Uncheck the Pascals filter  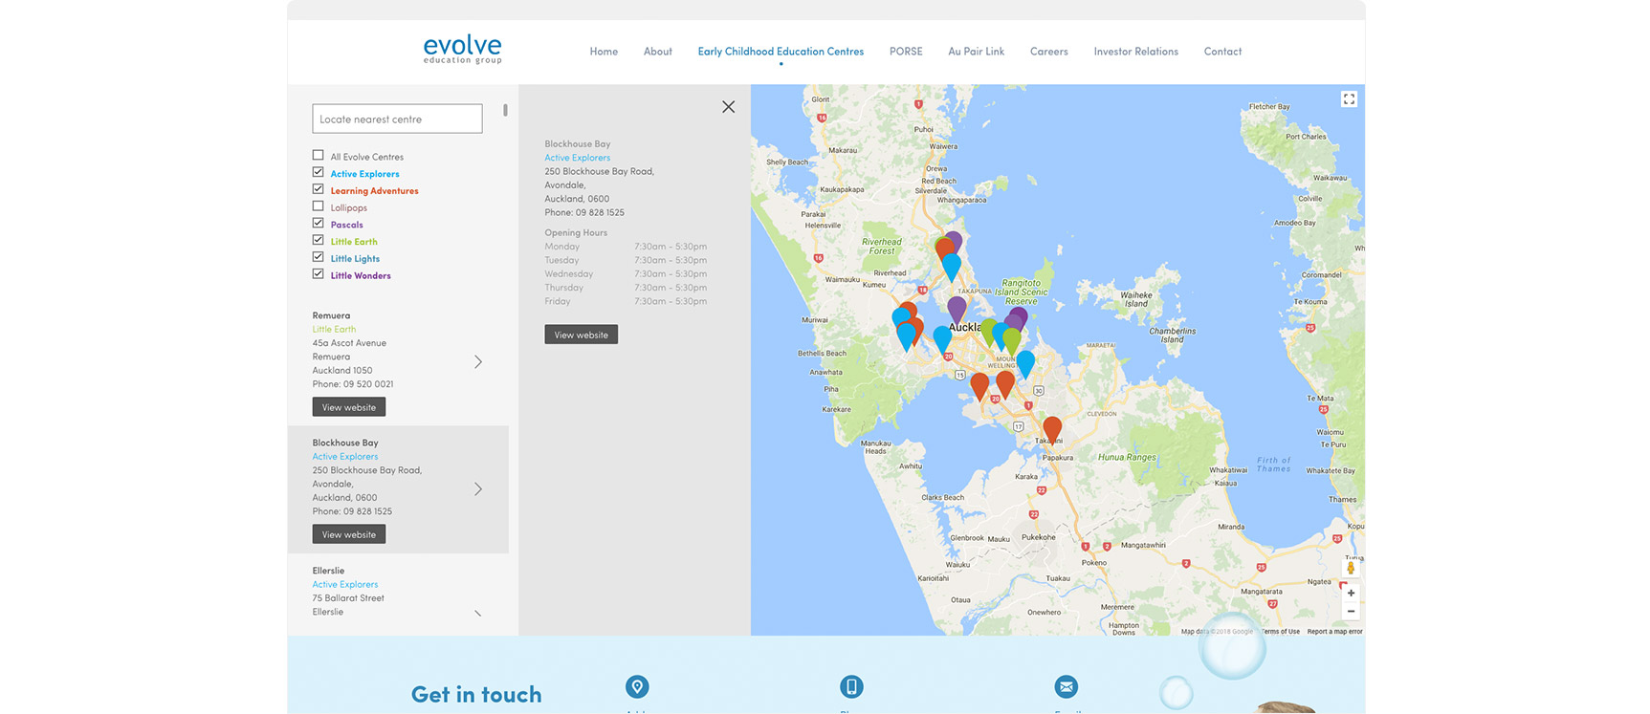point(318,223)
